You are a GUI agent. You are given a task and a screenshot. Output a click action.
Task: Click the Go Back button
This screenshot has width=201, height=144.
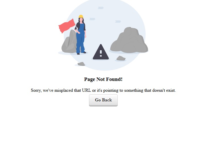pos(103,100)
